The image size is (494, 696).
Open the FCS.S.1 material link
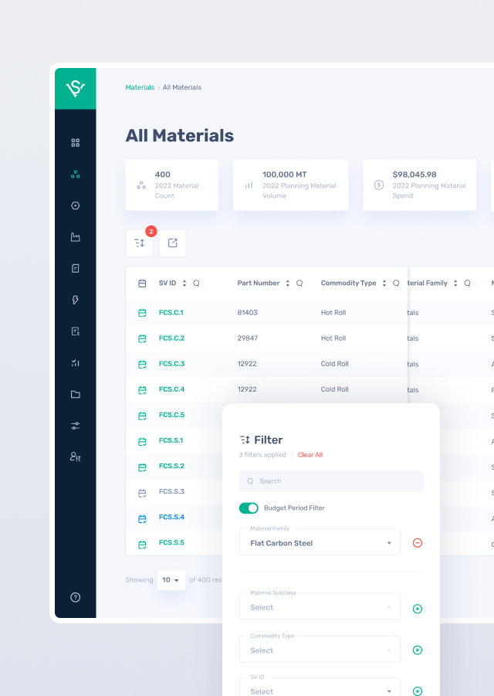(x=171, y=440)
